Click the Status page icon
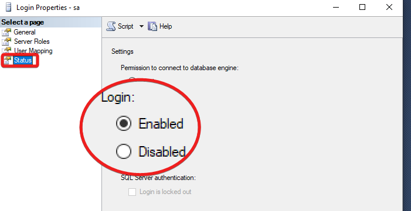 [x=8, y=60]
